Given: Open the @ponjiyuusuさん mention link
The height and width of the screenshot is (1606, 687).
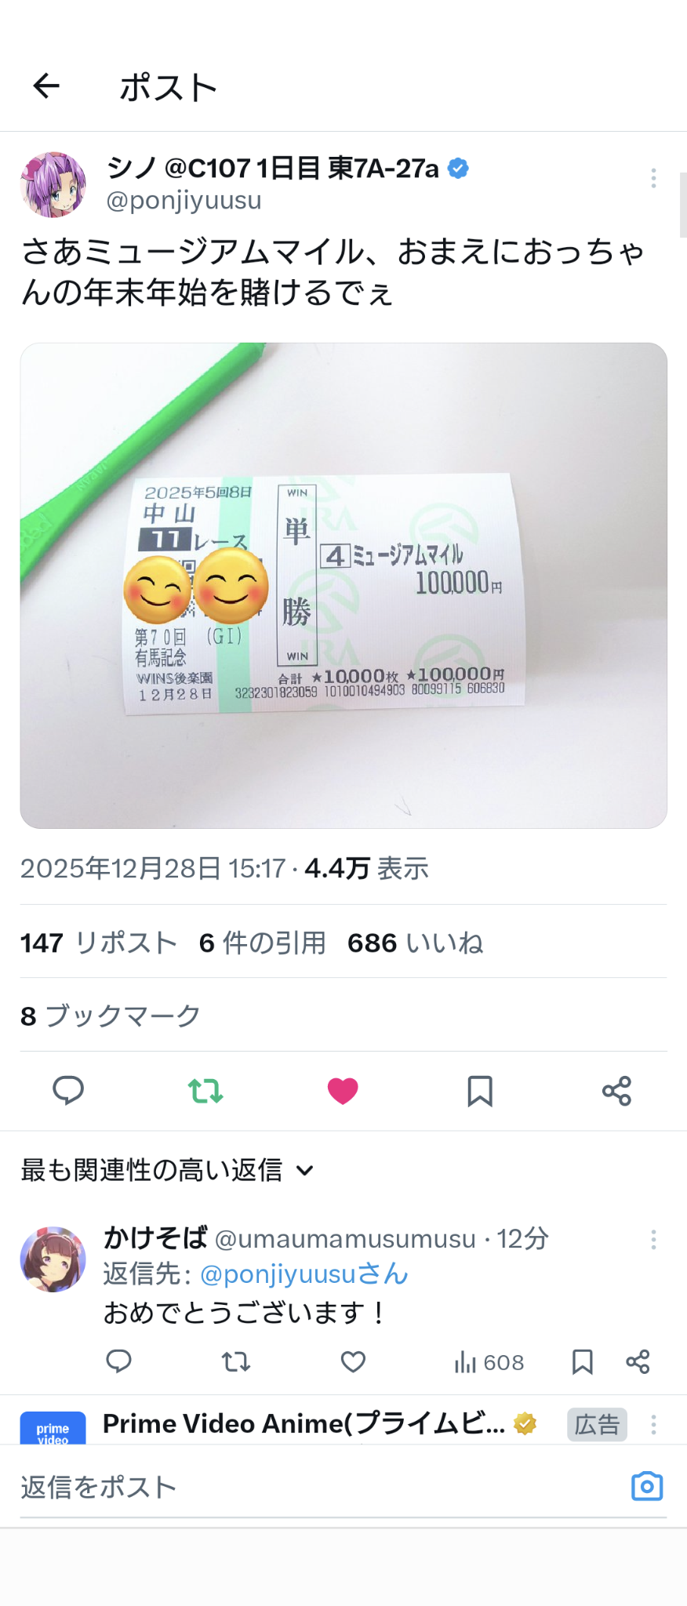Looking at the screenshot, I should [x=304, y=1274].
